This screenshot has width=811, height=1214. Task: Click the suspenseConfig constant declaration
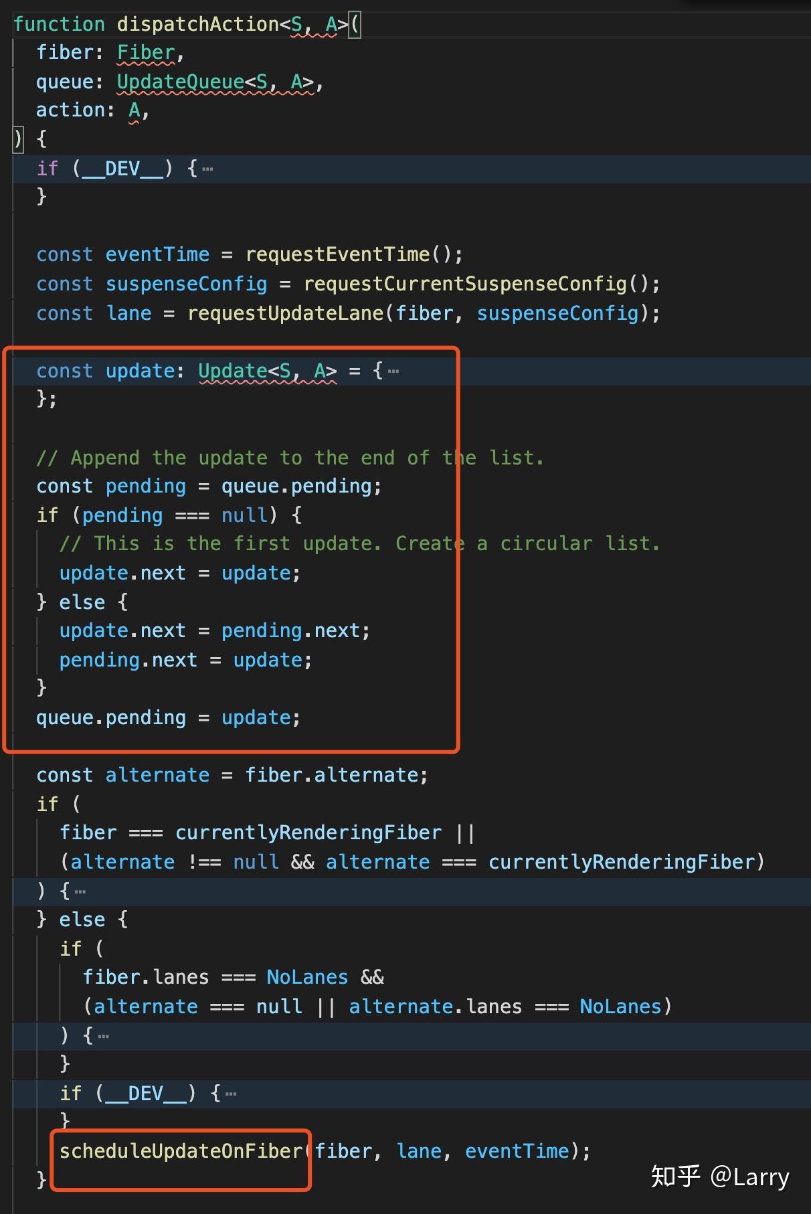coord(187,284)
